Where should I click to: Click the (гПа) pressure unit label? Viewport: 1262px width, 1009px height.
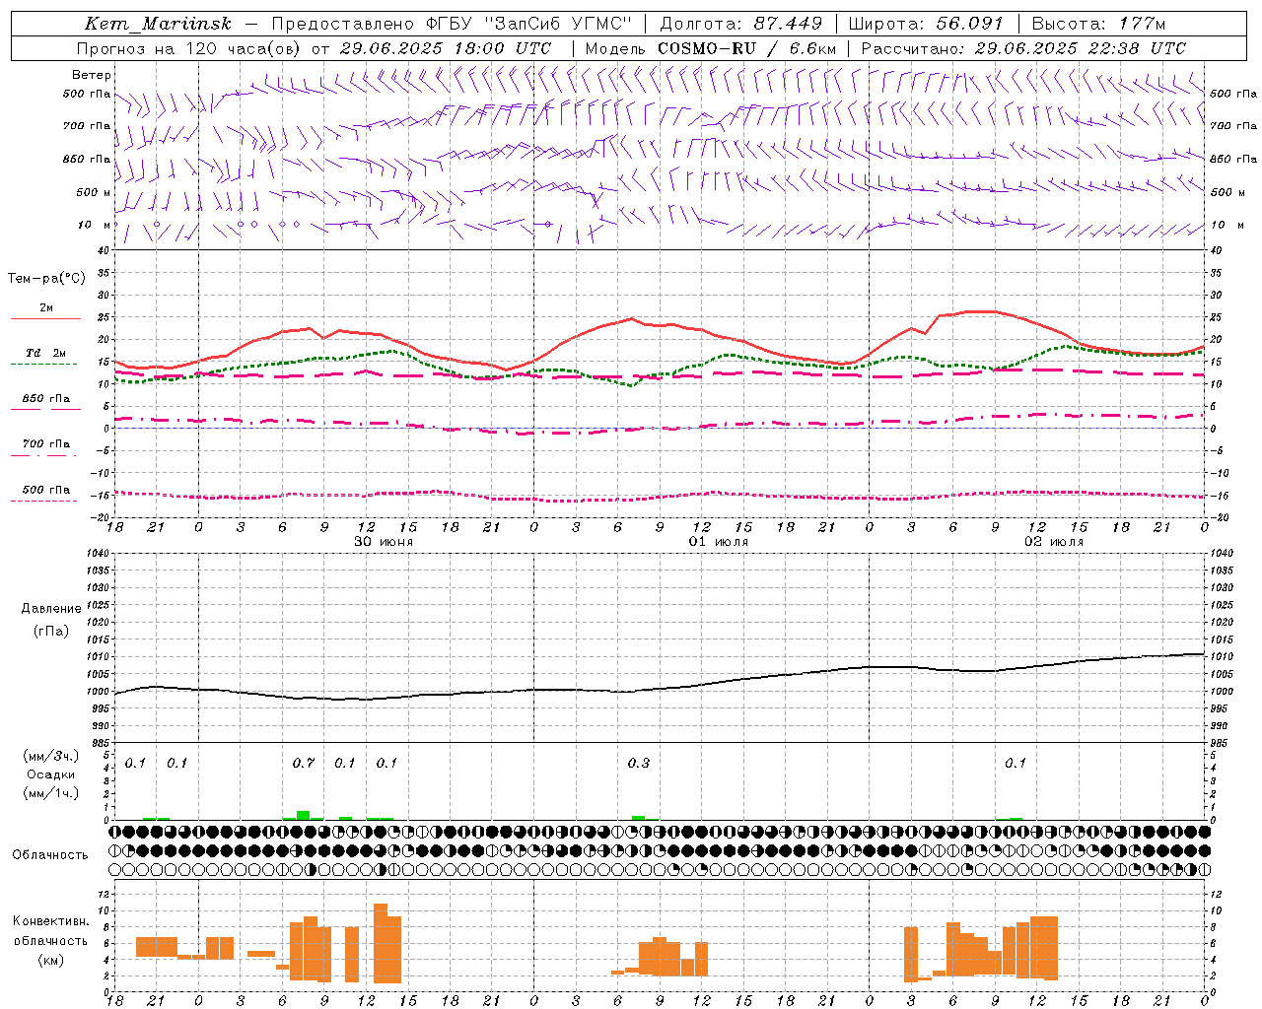pos(51,632)
